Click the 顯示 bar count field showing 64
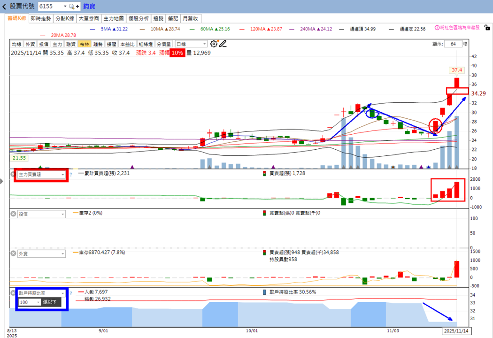The width and height of the screenshot is (493, 338). pos(453,44)
